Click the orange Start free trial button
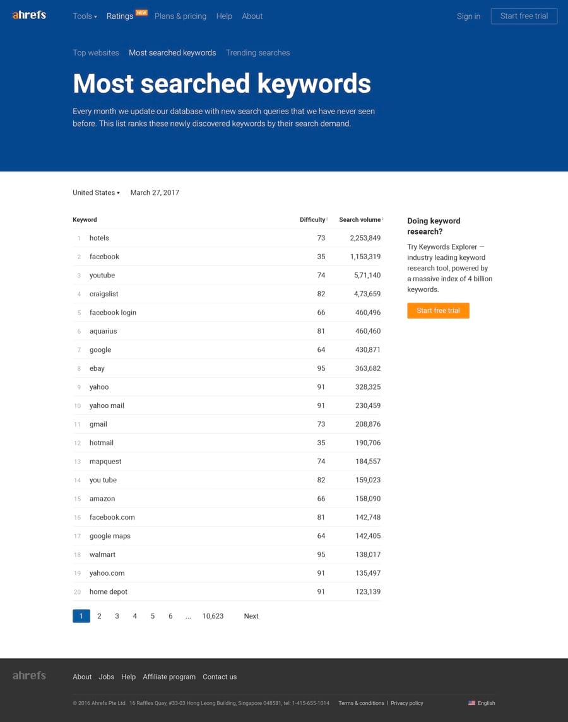Image resolution: width=568 pixels, height=722 pixels. tap(438, 310)
